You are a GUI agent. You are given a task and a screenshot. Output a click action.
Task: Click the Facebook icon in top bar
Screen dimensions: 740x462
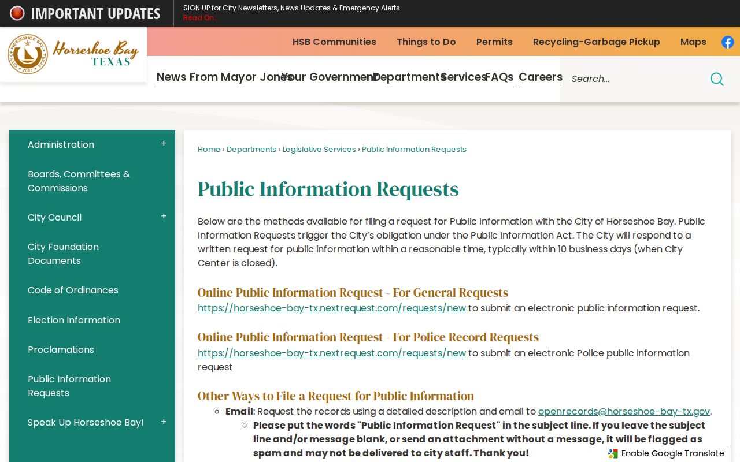[x=728, y=42]
